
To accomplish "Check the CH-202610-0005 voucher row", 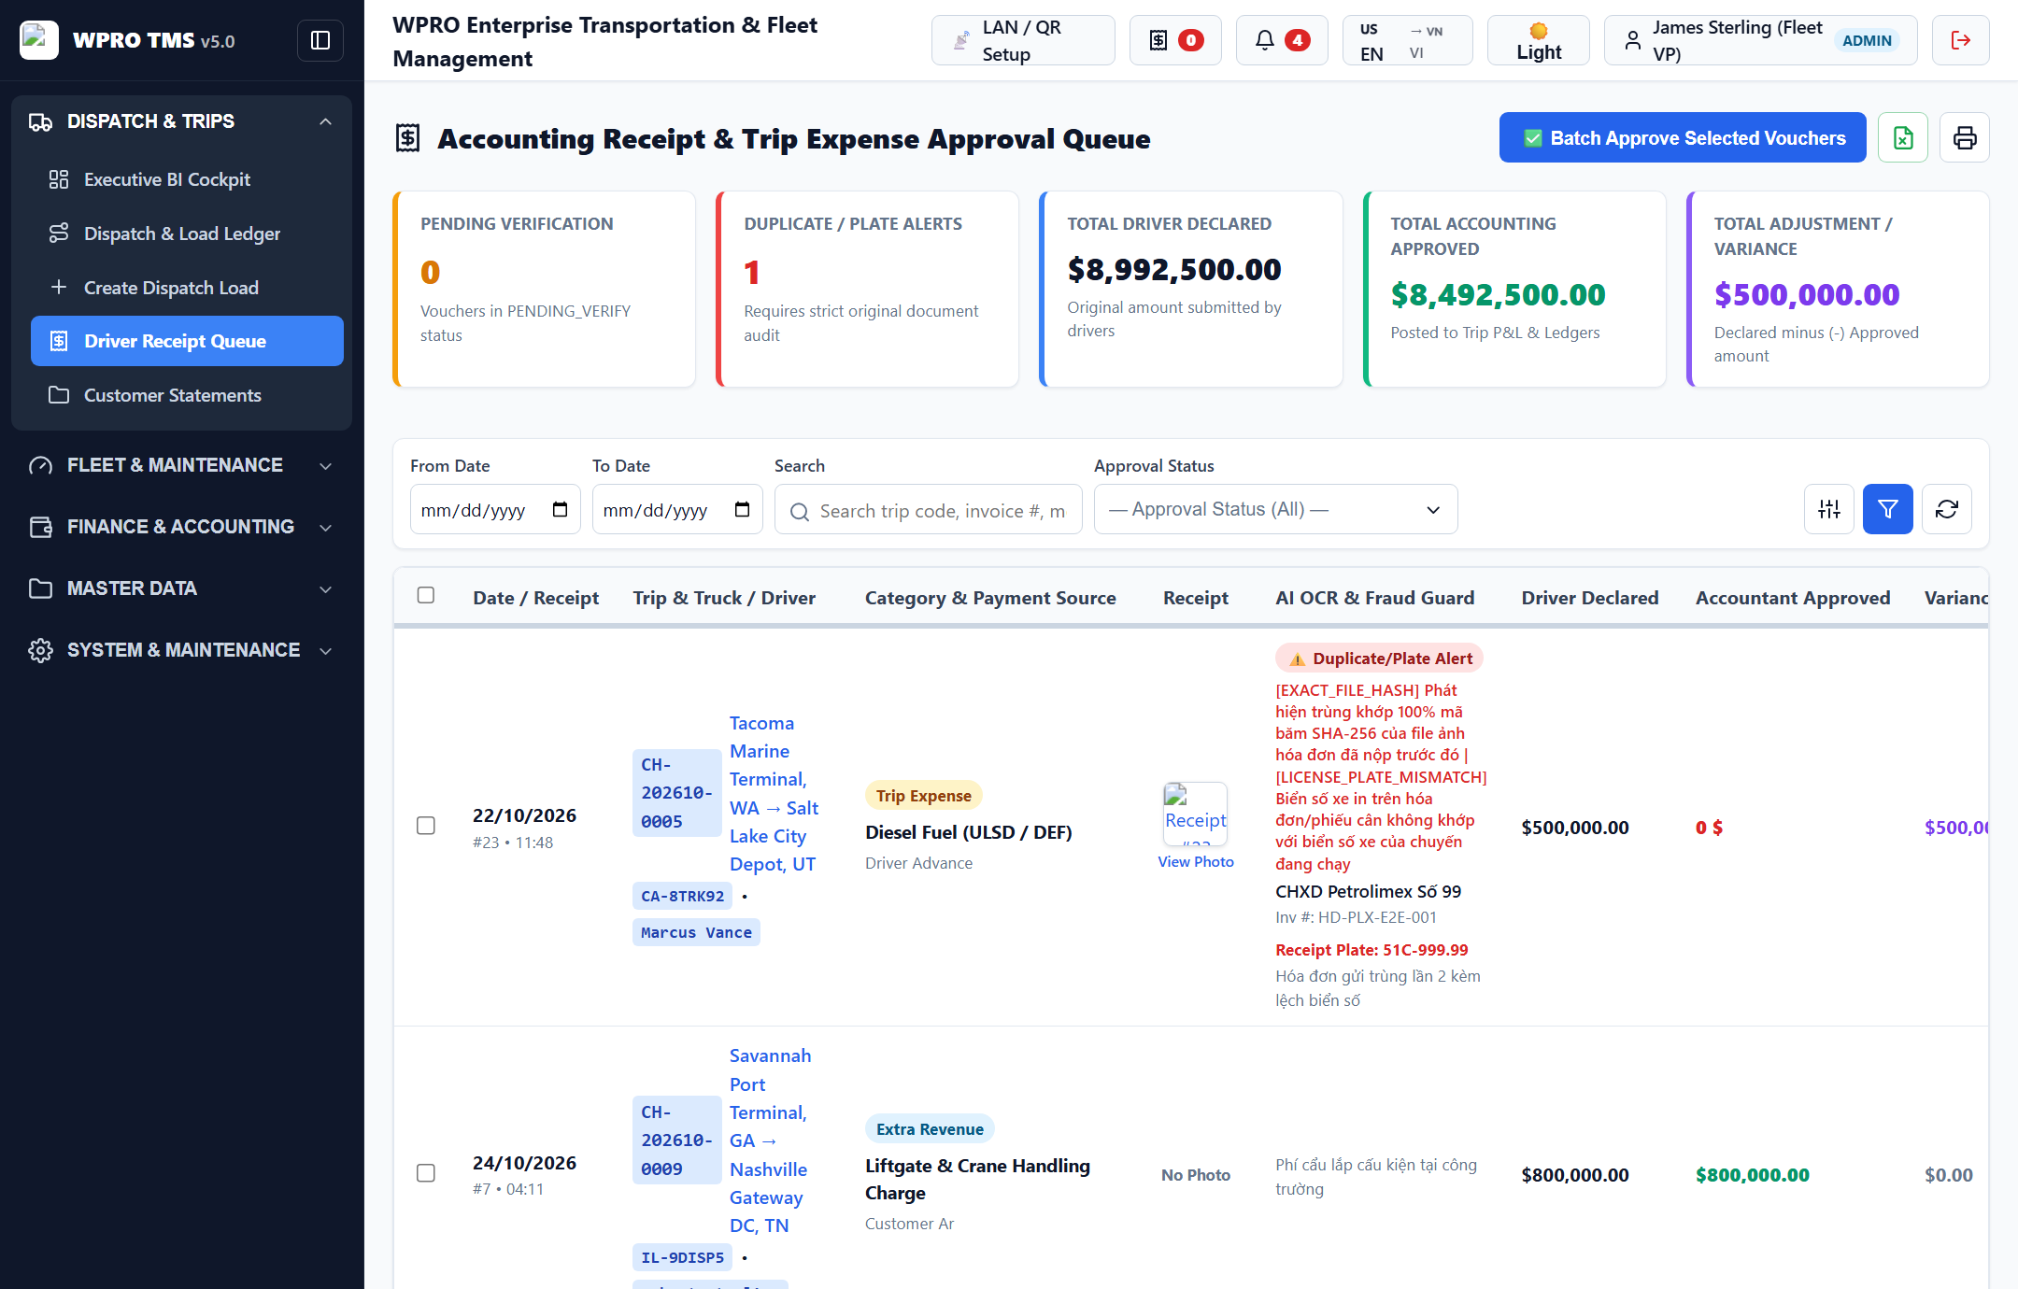I will click(426, 826).
